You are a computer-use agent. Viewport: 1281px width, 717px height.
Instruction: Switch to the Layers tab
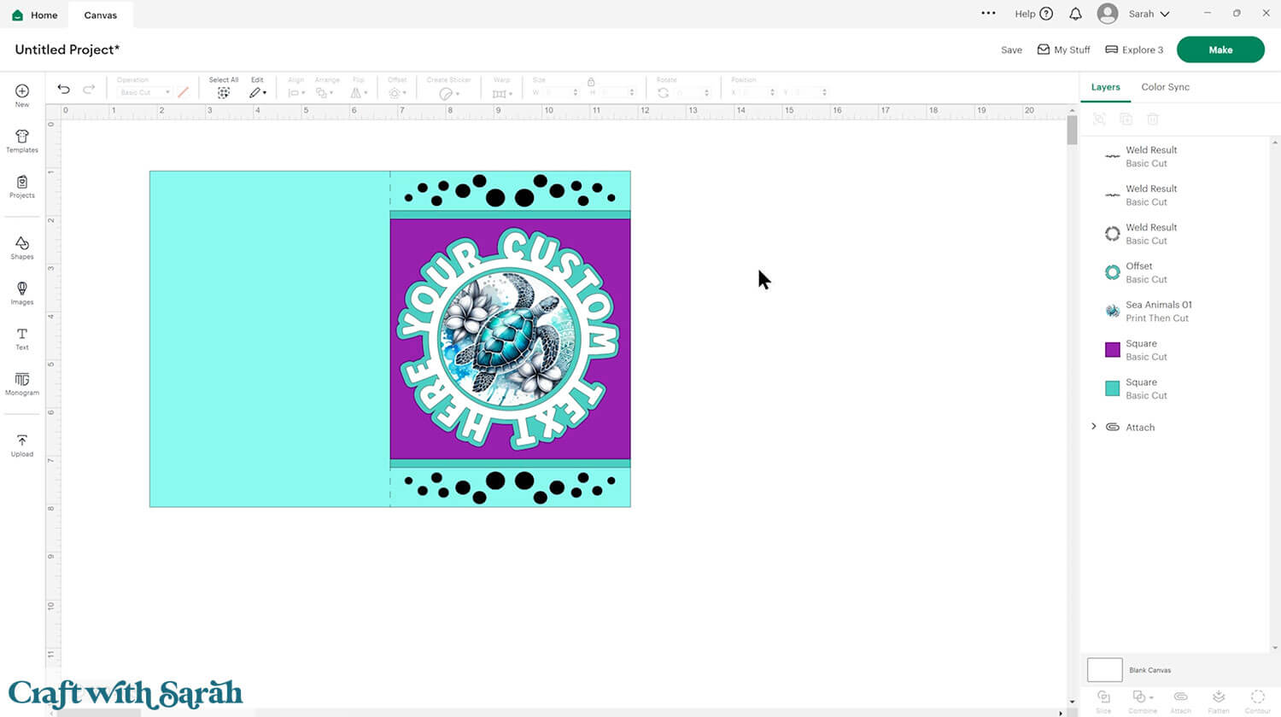(1105, 87)
